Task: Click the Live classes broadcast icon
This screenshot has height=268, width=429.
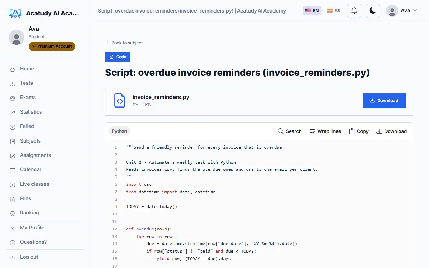Action: [13, 185]
